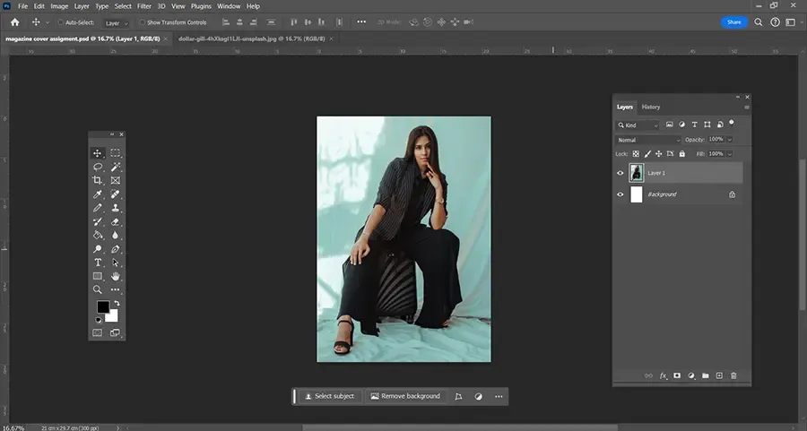This screenshot has height=431, width=807.
Task: Open the Normal blend mode dropdown
Action: [x=649, y=140]
